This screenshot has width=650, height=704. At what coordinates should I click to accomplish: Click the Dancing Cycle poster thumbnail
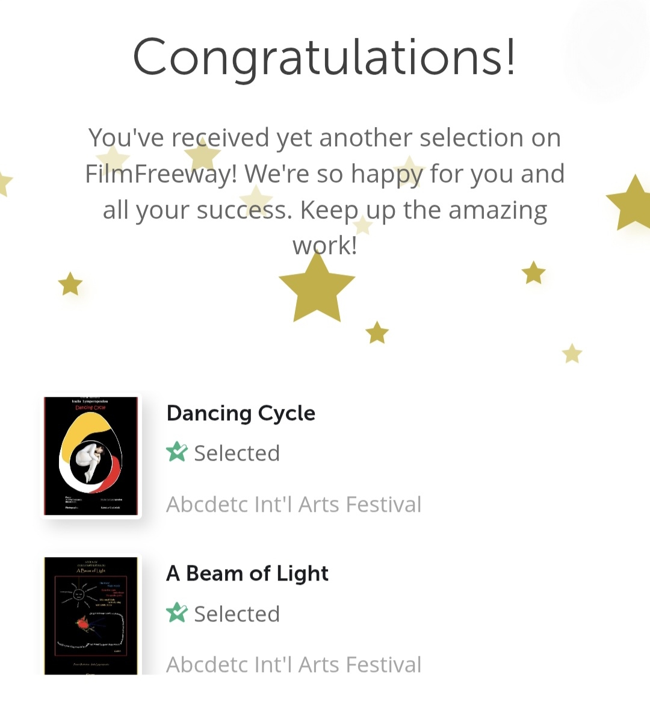pyautogui.click(x=91, y=456)
